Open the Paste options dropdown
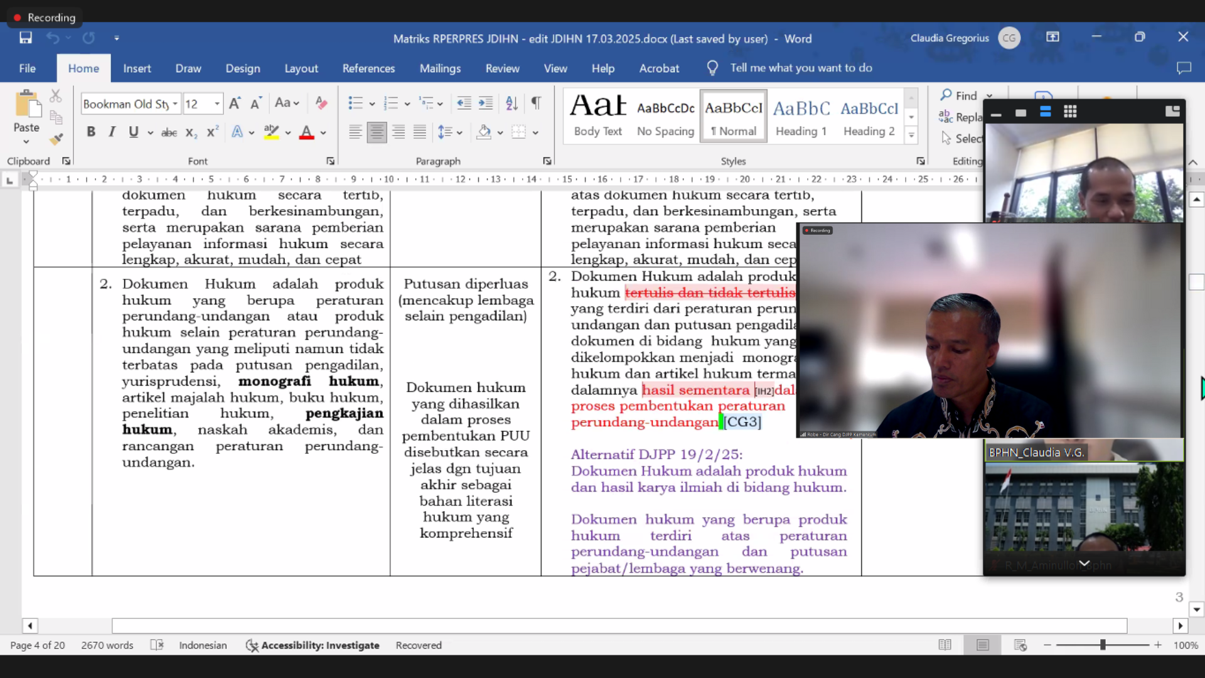1205x678 pixels. click(x=26, y=142)
